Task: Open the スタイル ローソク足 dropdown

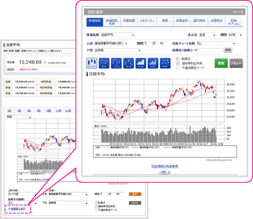Action: pos(22,194)
